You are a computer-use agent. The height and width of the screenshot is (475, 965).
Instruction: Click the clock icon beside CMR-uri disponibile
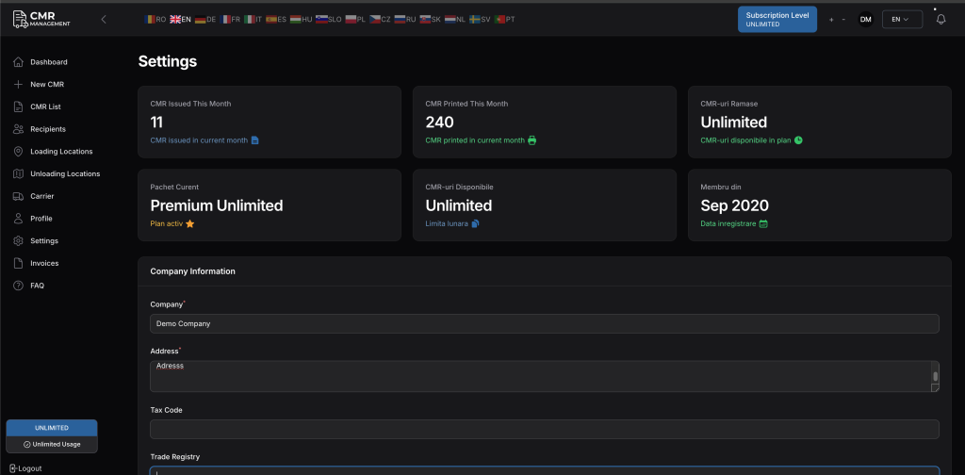click(798, 140)
